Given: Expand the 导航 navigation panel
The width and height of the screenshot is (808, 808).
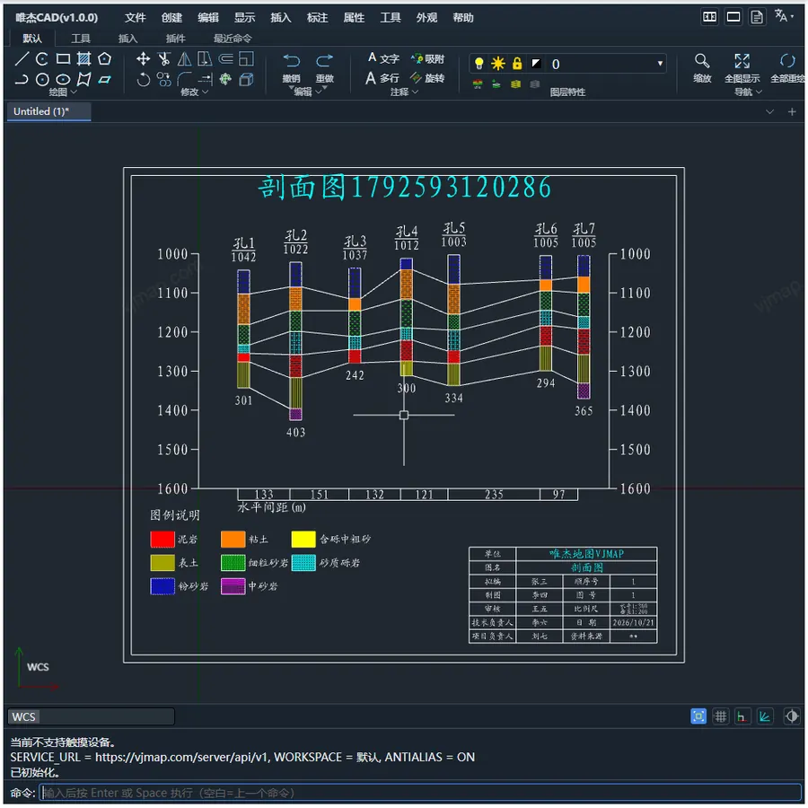Looking at the screenshot, I should 748,92.
